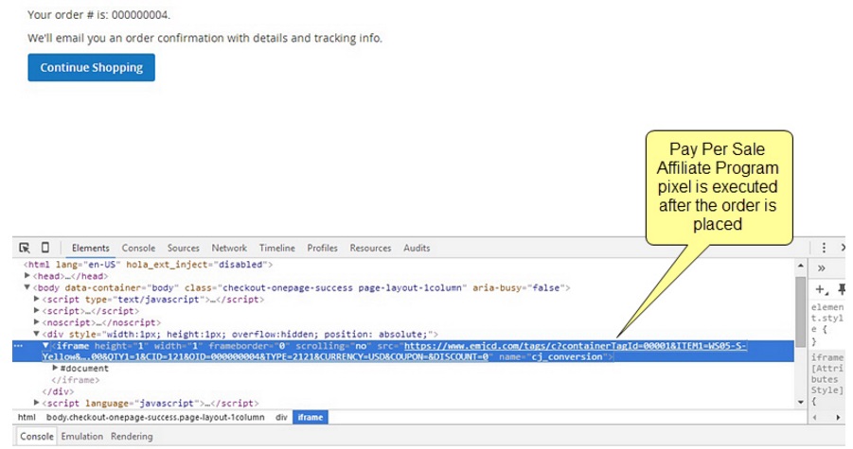
Task: Switch to the Elements tab
Action: coord(90,248)
